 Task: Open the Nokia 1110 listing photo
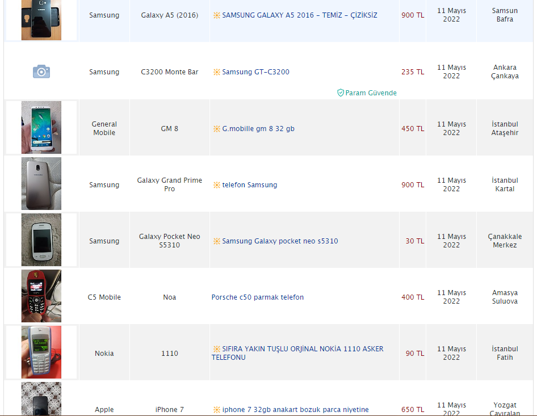tap(41, 352)
